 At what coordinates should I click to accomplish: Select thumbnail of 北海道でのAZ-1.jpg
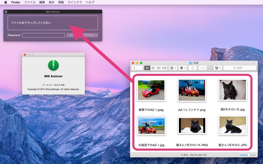click(x=151, y=125)
